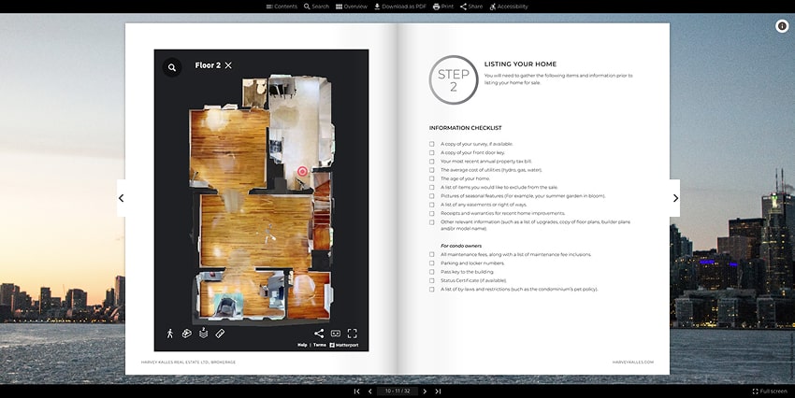795x398 pixels.
Task: Flip to the previous page spread
Action: pyautogui.click(x=122, y=198)
